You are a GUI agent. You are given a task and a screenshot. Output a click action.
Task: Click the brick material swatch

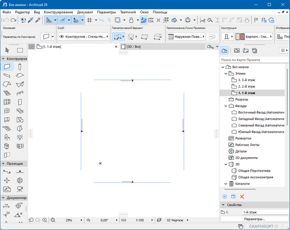(242, 37)
